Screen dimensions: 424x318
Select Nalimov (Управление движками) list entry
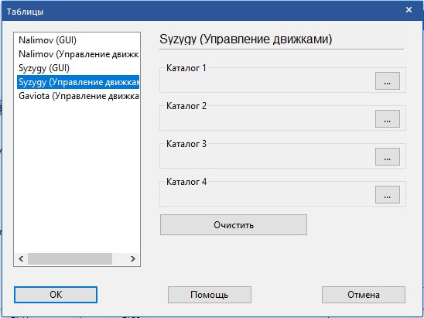[x=78, y=54]
